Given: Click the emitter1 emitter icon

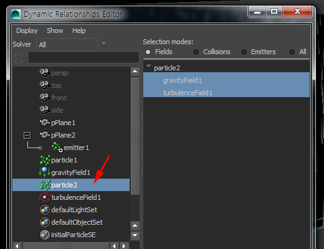Looking at the screenshot, I should click(x=57, y=148).
